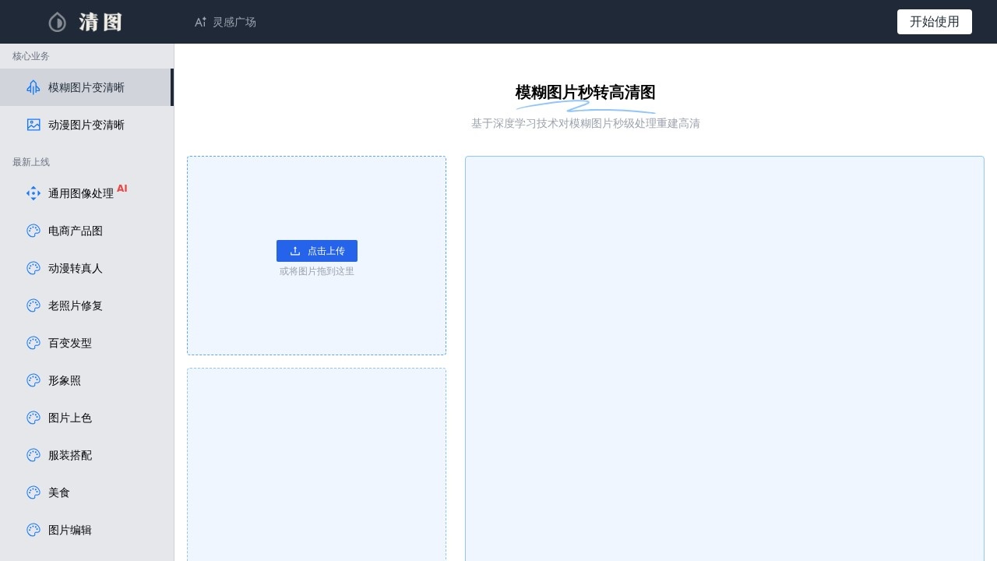The width and height of the screenshot is (997, 561).
Task: Select the 模糊图片变清晰 sidebar icon
Action: tap(33, 87)
